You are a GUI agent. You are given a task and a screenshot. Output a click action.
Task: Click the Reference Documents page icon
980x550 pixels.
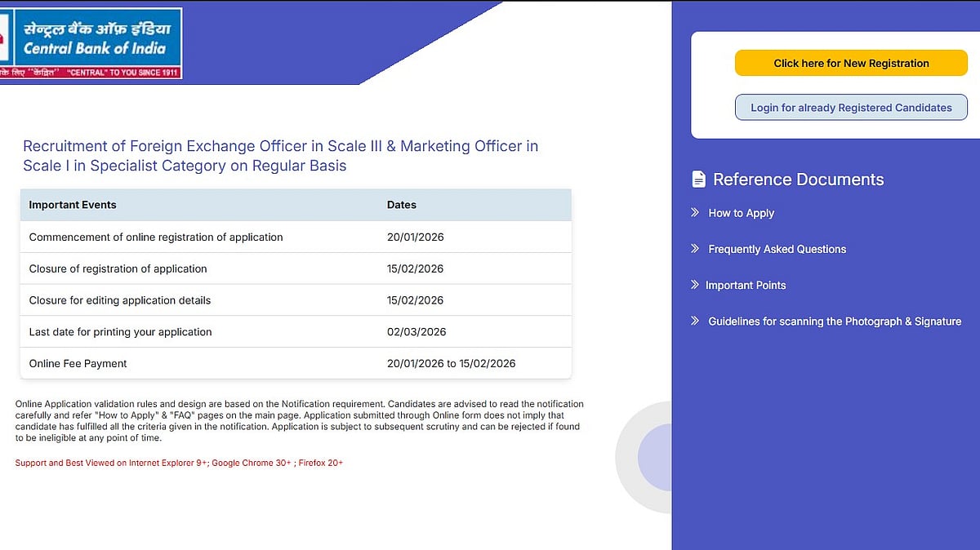pos(698,179)
